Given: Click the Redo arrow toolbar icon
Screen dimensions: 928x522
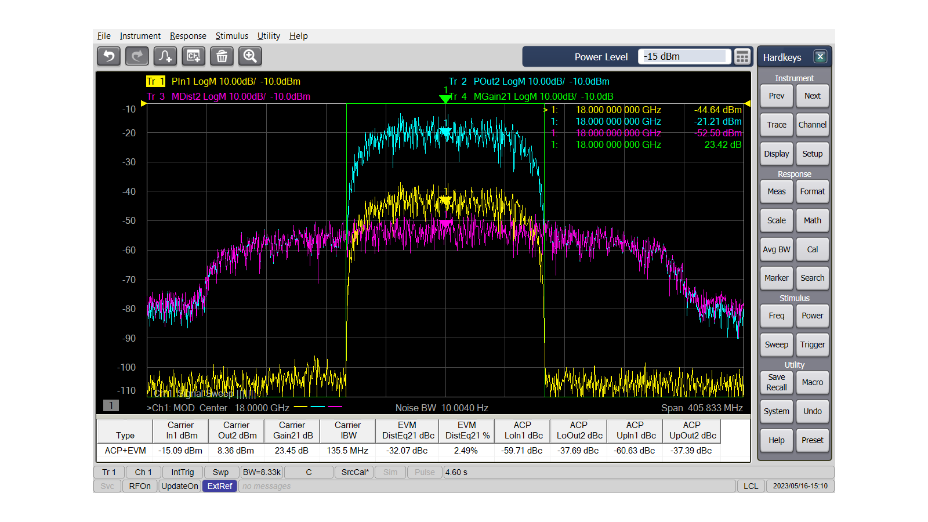Looking at the screenshot, I should [137, 56].
